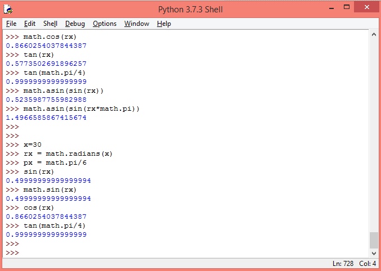Open the Help menu
Viewport: 381px width, 271px height.
[164, 24]
